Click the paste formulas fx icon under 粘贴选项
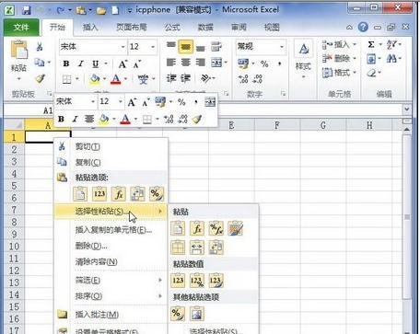This screenshot has height=334, width=420. click(x=119, y=194)
